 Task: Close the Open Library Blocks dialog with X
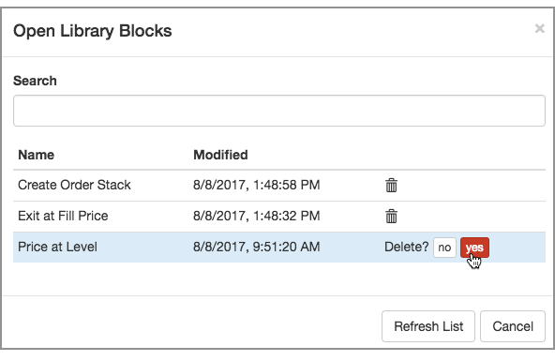539,28
